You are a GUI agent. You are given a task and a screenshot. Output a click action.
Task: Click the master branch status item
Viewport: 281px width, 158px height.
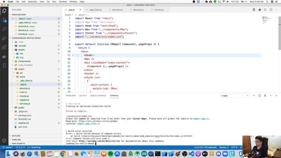(8, 147)
